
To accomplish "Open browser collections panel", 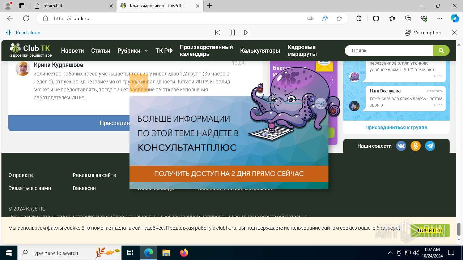I will pyautogui.click(x=408, y=18).
